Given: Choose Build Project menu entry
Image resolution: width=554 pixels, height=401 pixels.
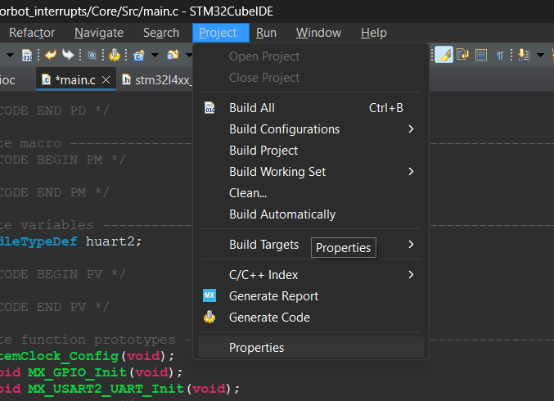Looking at the screenshot, I should pyautogui.click(x=311, y=151).
